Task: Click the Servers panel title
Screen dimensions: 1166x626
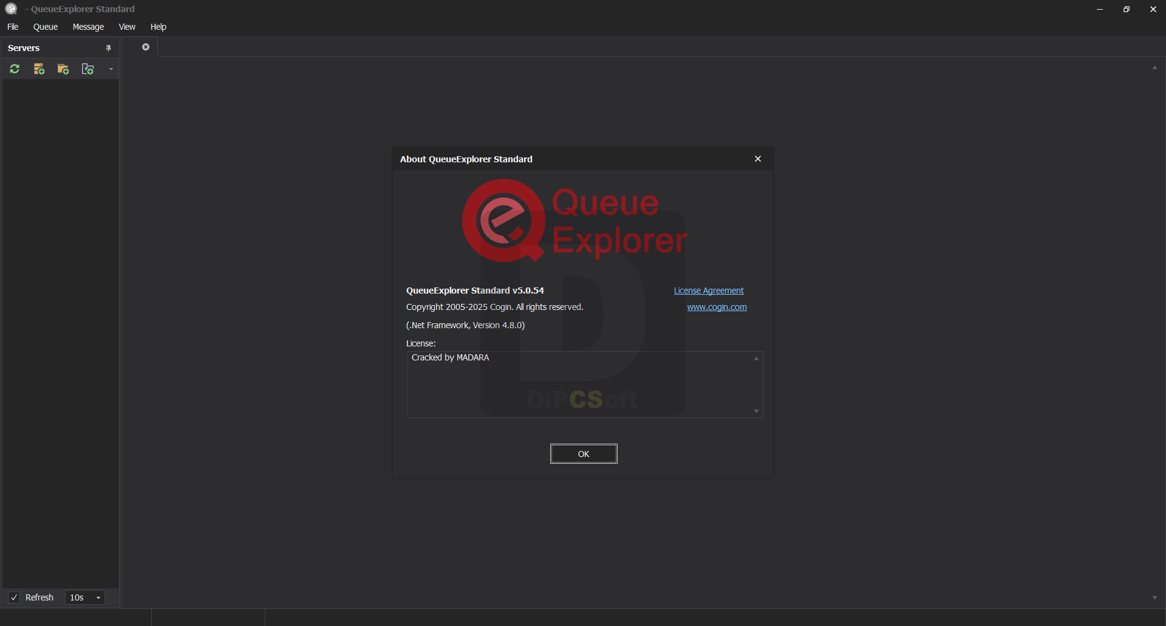Action: click(24, 48)
